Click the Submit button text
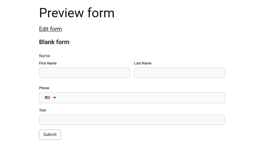The height and width of the screenshot is (154, 260). [x=50, y=134]
